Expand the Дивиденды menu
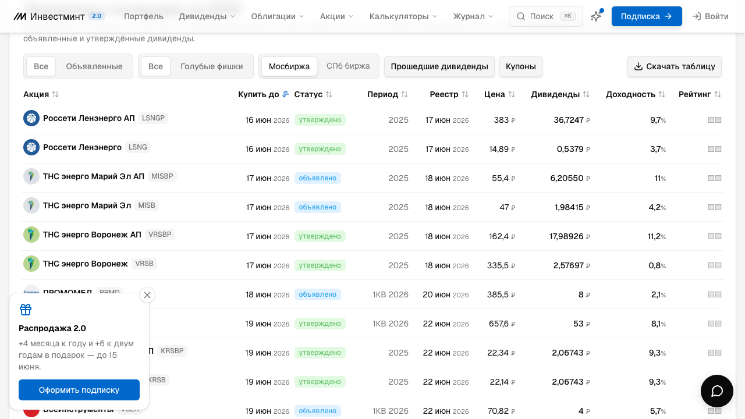The height and width of the screenshot is (419, 745). pos(207,16)
